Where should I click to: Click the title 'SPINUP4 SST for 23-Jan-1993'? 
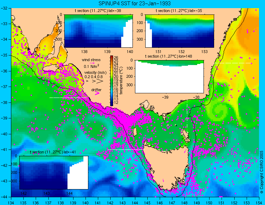pyautogui.click(x=135, y=3)
